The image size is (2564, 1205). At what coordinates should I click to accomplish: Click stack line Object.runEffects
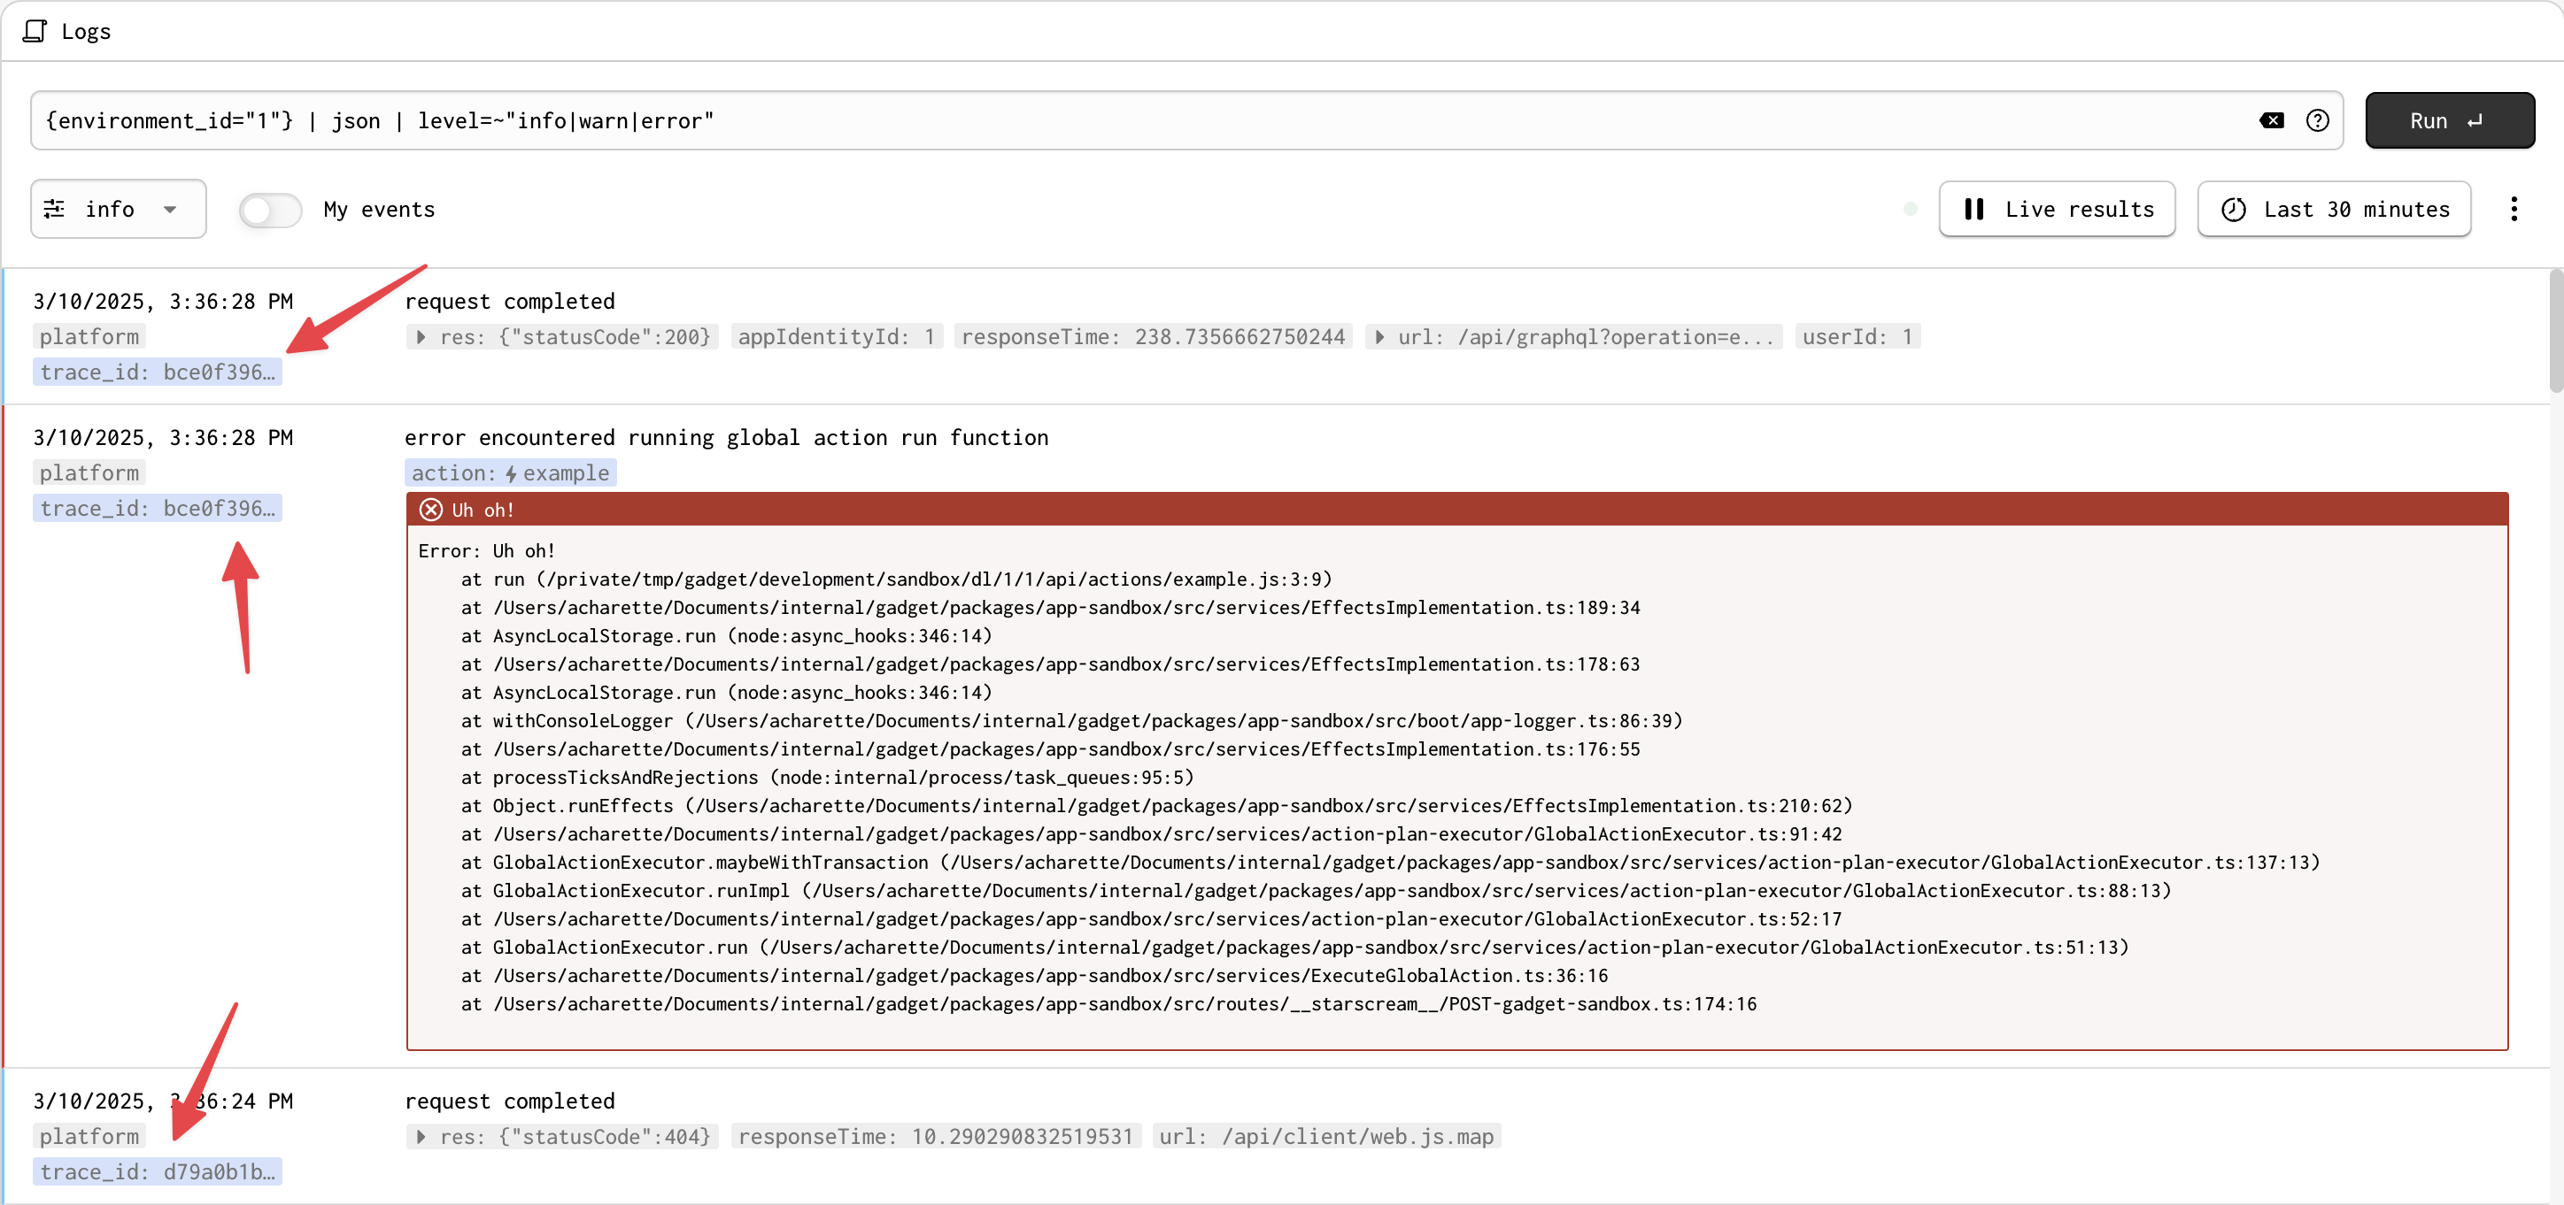coord(1156,805)
